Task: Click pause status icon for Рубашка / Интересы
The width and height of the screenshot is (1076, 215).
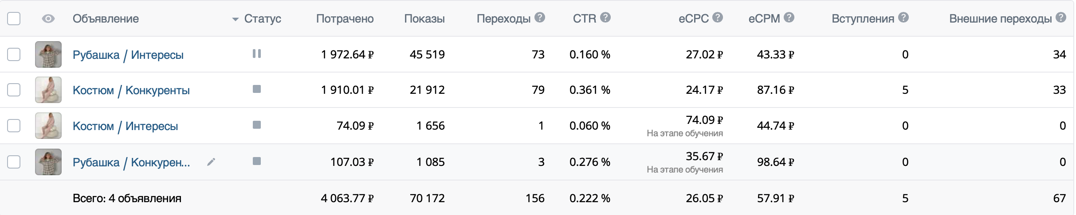Action: coord(256,54)
